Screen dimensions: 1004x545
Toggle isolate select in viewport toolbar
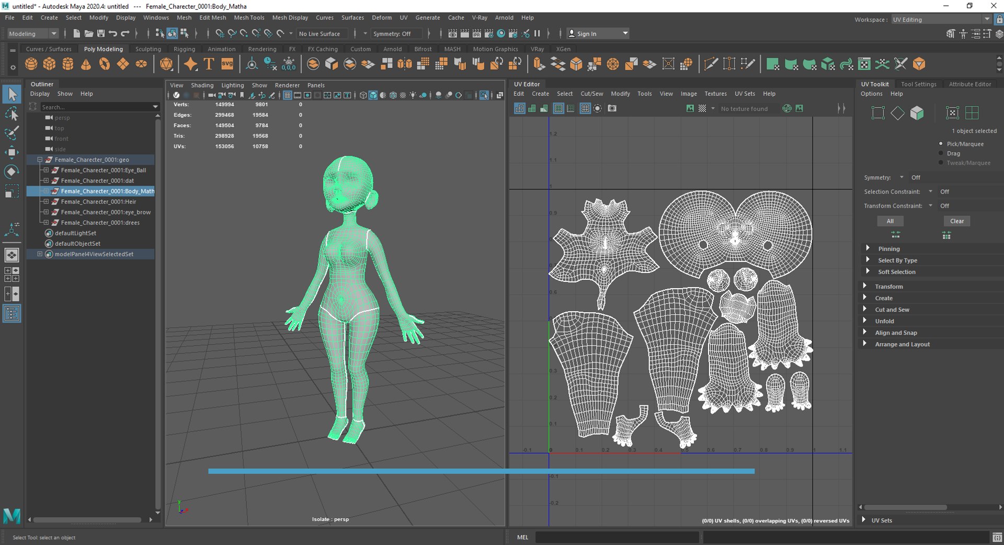(x=484, y=95)
